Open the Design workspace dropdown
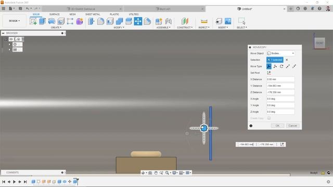 14,21
